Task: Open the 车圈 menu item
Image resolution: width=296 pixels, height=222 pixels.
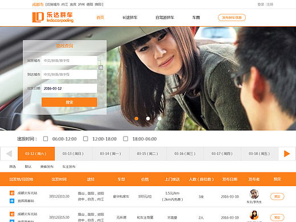Action: (196, 18)
